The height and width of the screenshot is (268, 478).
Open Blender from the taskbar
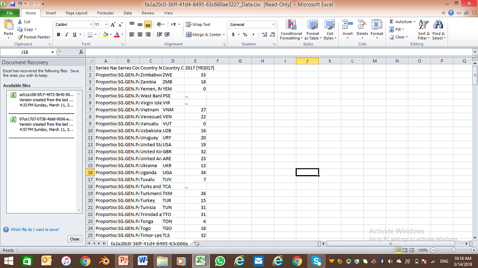pos(104,261)
